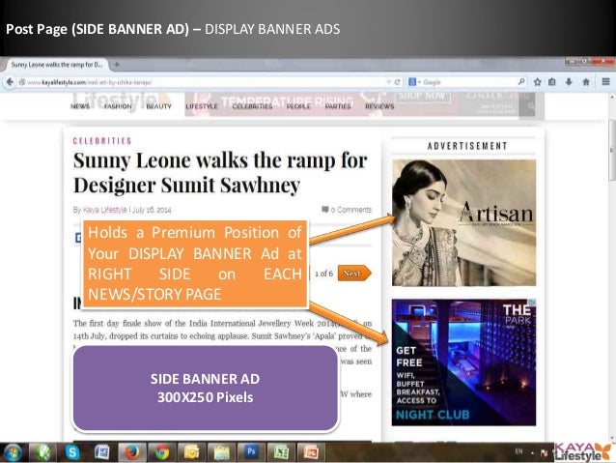
Task: Click the article headline about Sumit Sawhney
Action: pyautogui.click(x=220, y=172)
